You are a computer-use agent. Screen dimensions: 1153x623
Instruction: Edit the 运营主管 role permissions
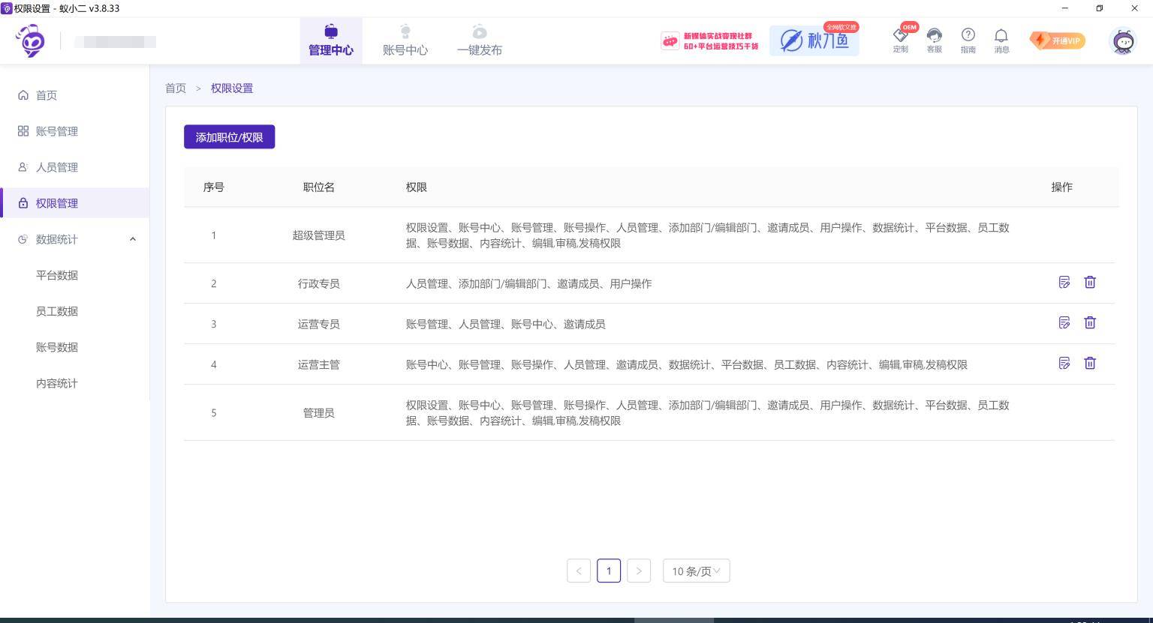point(1064,364)
